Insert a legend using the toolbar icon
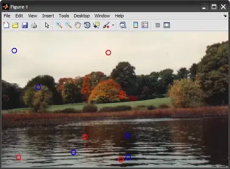 (145, 25)
